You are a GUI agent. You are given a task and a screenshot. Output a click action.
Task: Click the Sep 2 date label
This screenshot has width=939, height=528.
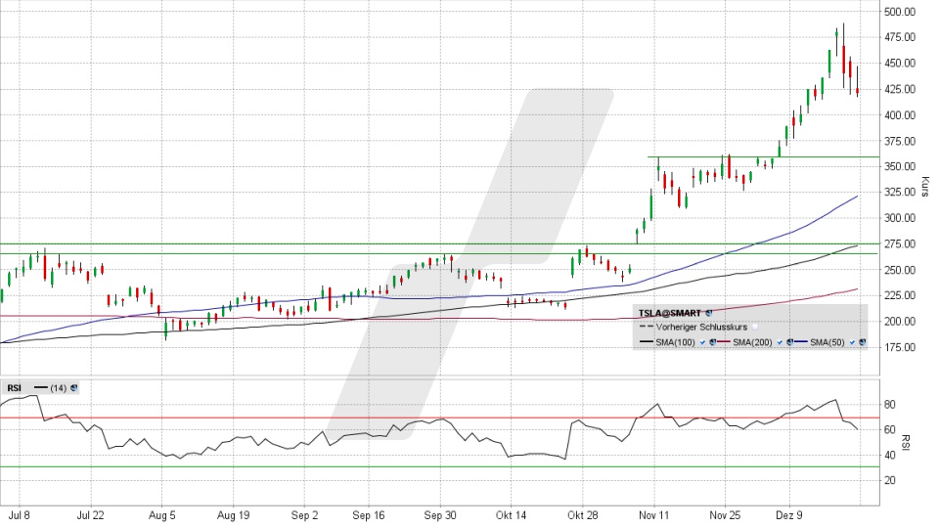(304, 515)
